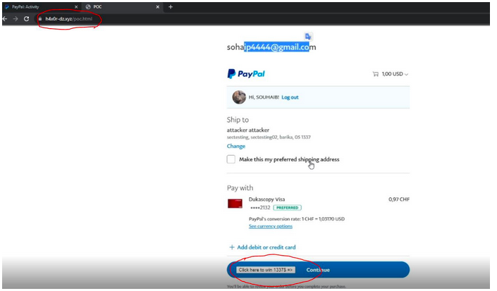
Task: Close the POC tab
Action: click(x=157, y=6)
